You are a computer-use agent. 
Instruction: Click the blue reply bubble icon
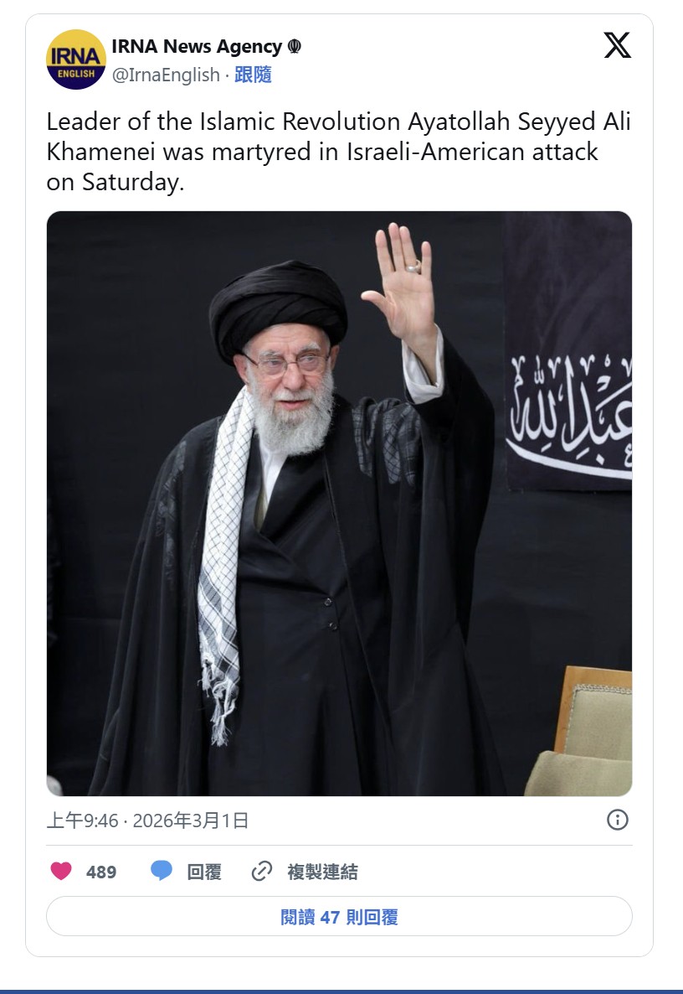162,871
